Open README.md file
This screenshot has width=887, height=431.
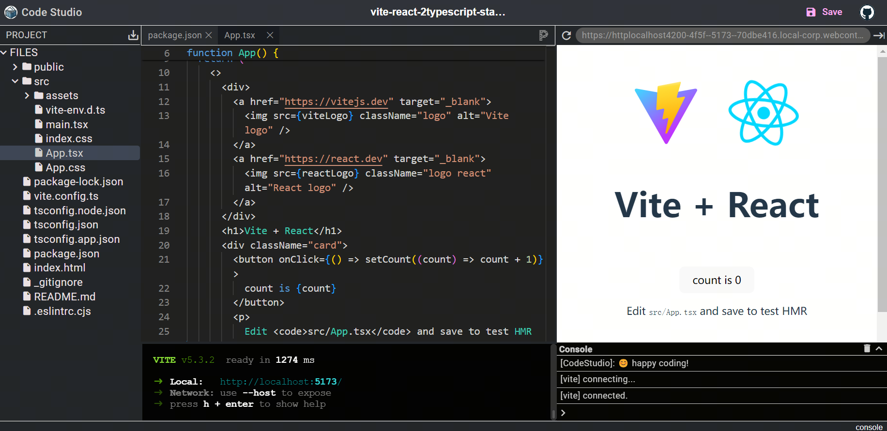tap(64, 297)
